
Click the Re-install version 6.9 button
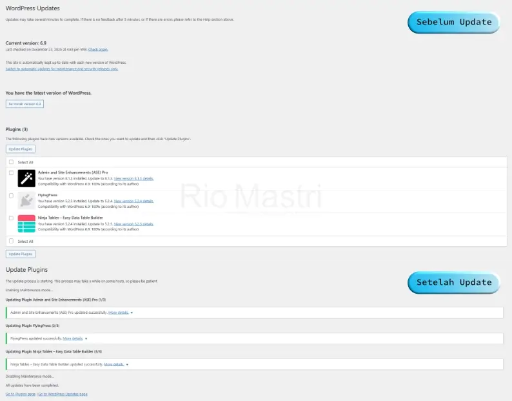pos(25,104)
